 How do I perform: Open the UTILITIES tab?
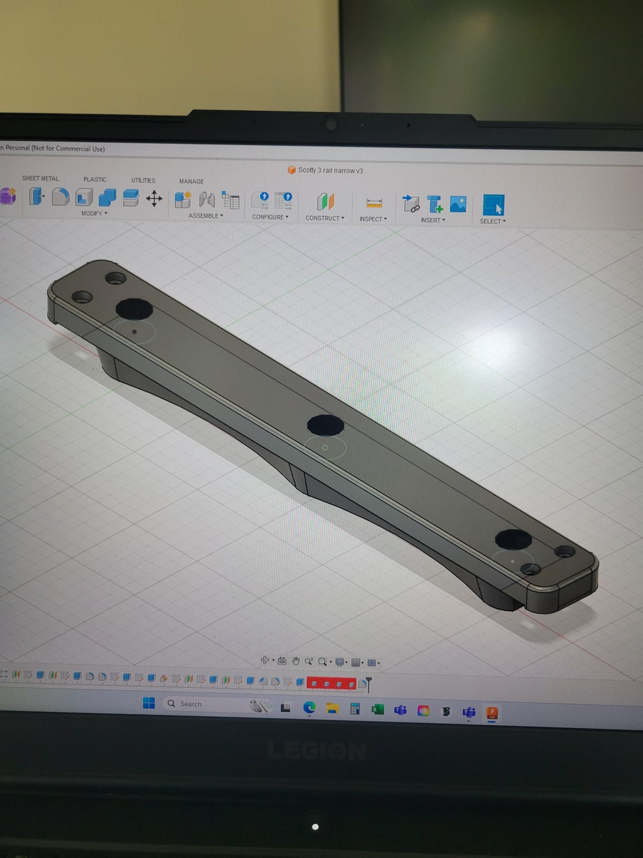point(143,181)
